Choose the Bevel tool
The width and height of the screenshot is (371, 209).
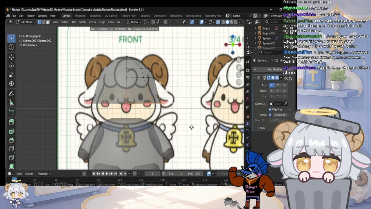click(x=12, y=140)
